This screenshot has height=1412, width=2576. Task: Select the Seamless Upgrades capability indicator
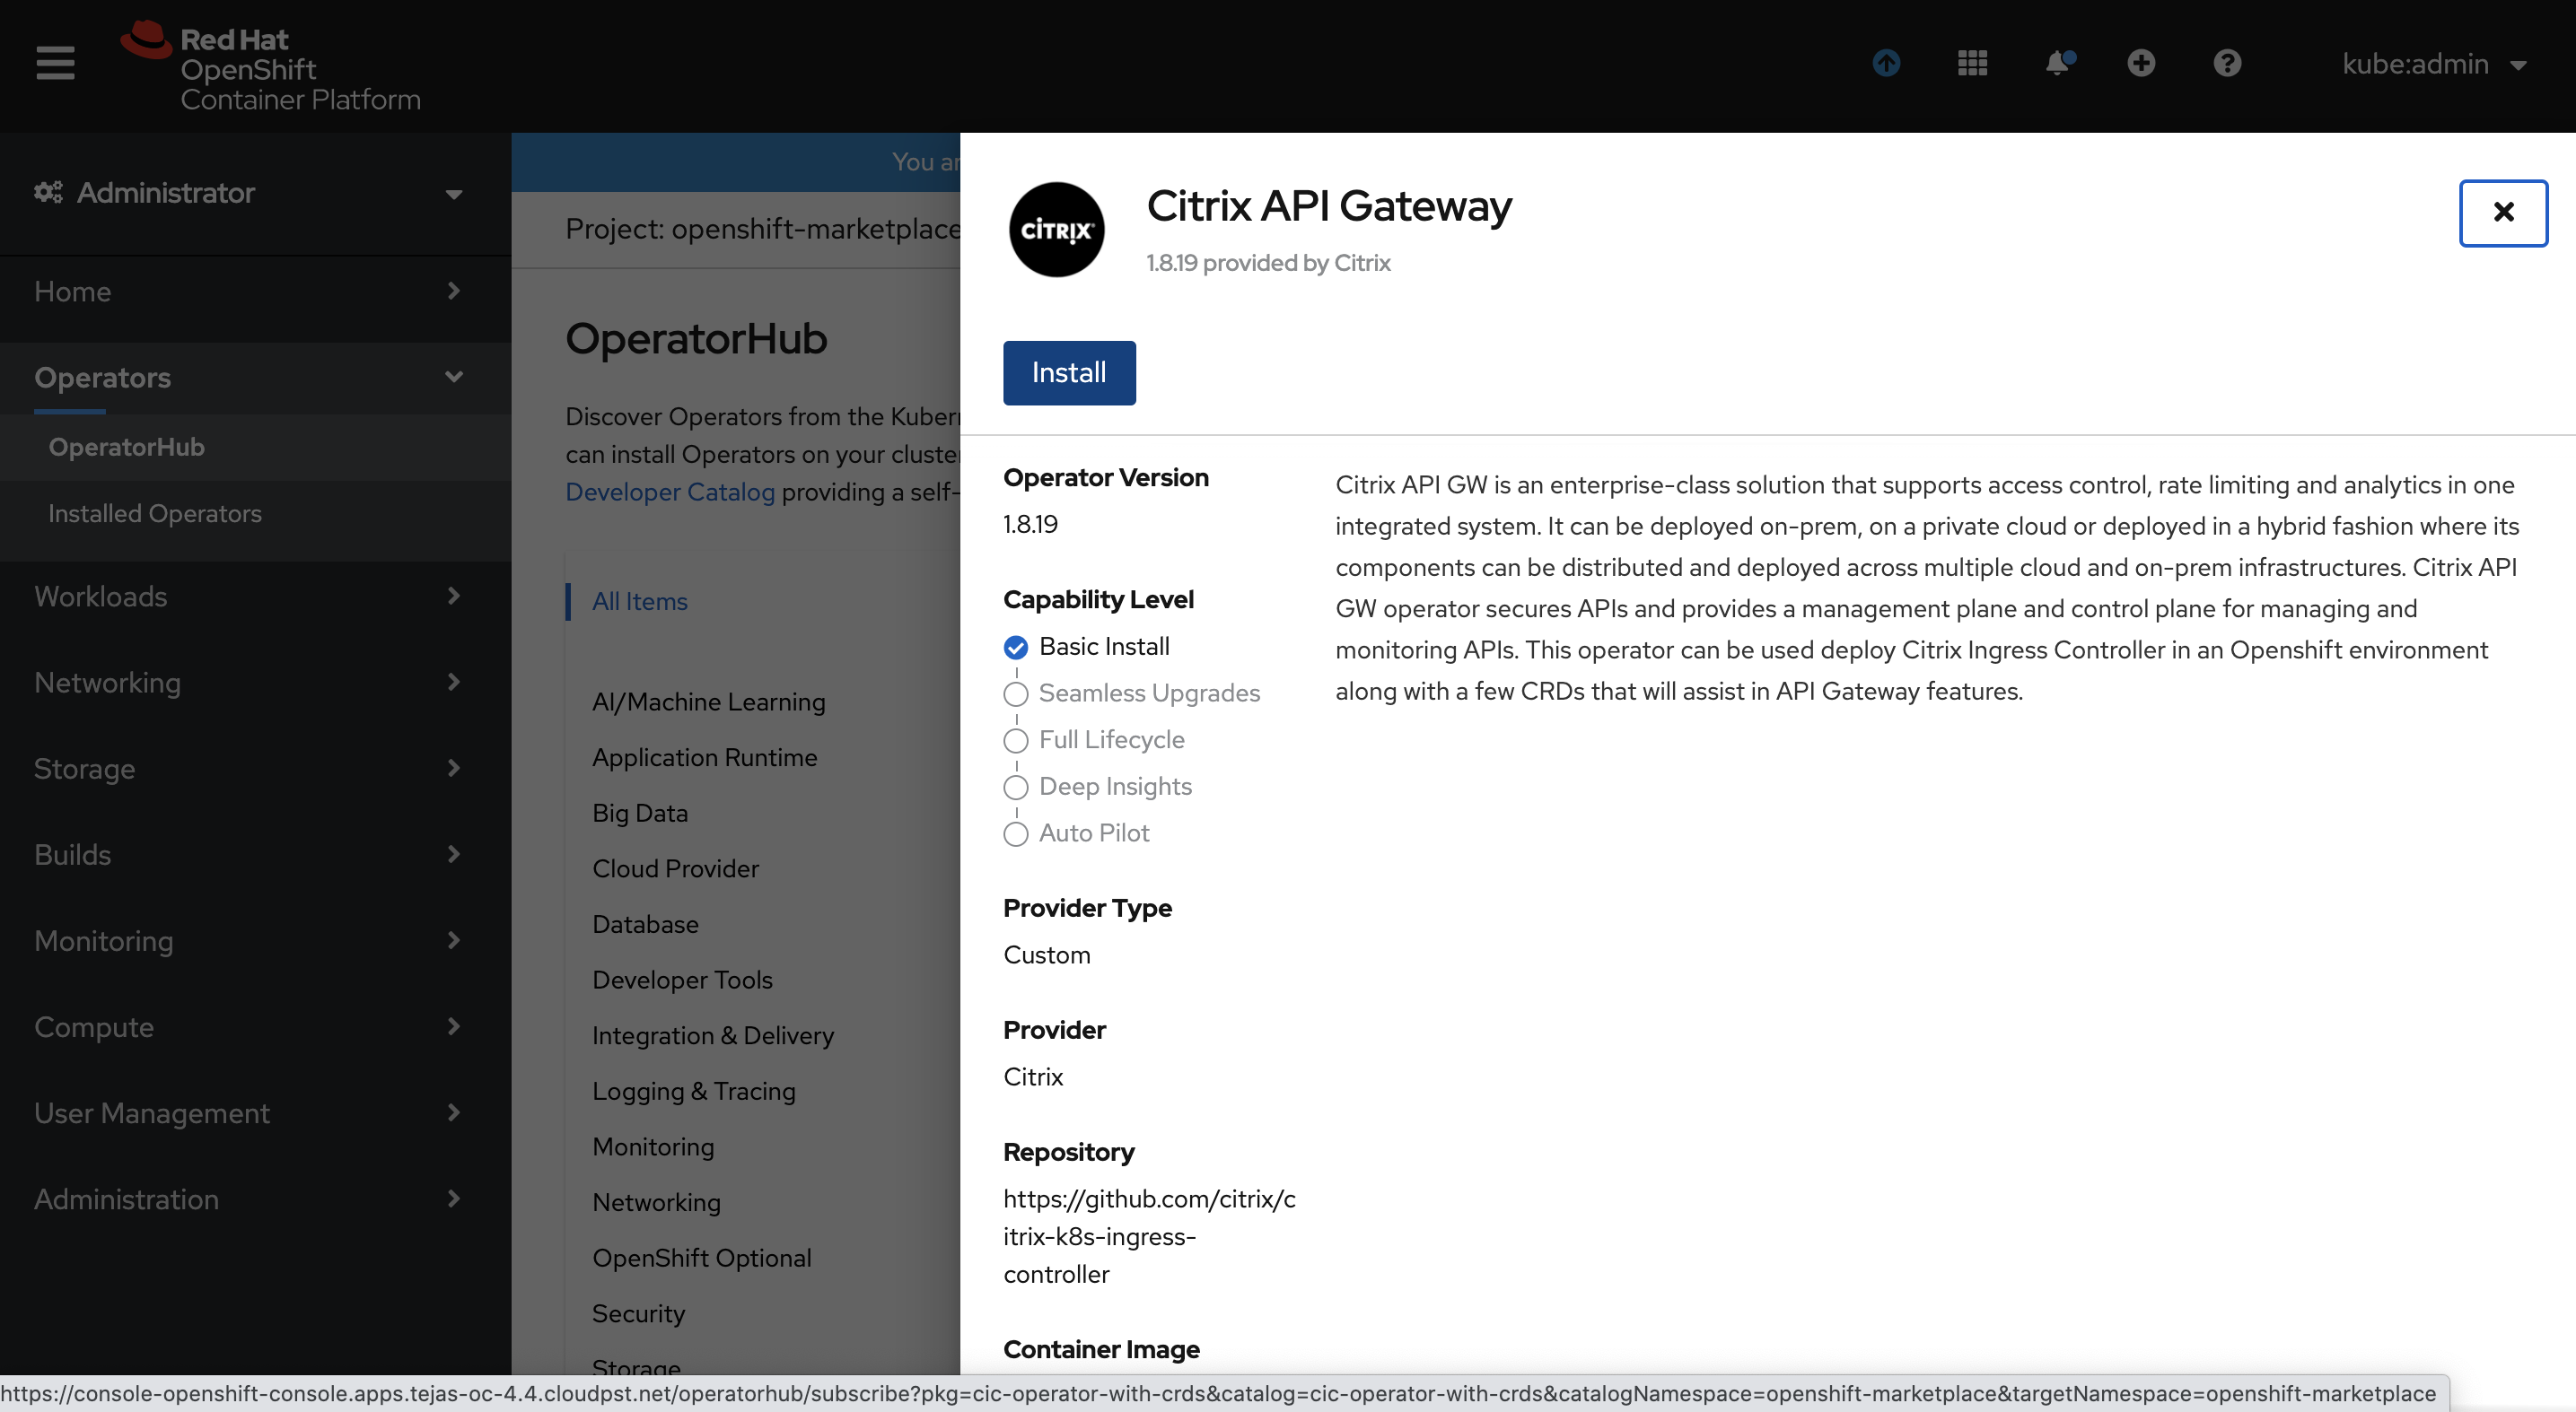click(1016, 693)
